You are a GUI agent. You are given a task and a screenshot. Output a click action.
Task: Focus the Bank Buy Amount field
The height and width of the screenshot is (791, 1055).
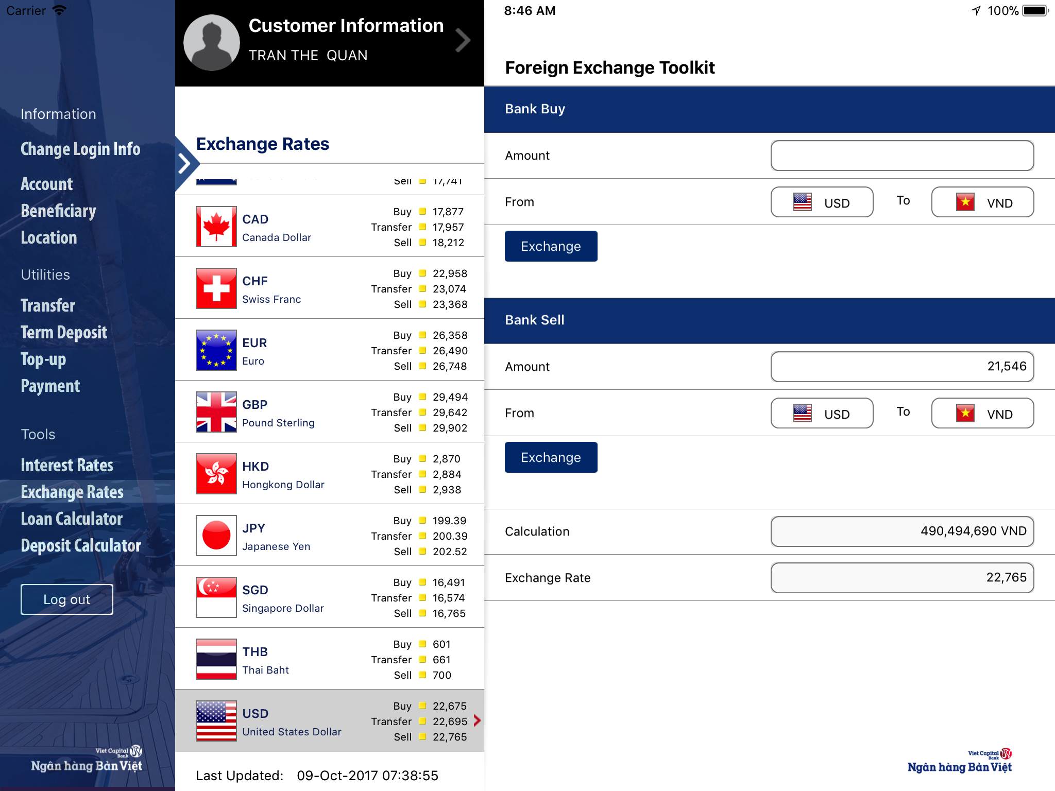902,156
